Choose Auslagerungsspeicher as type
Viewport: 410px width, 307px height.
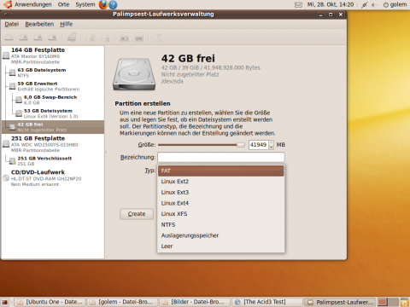[221, 235]
